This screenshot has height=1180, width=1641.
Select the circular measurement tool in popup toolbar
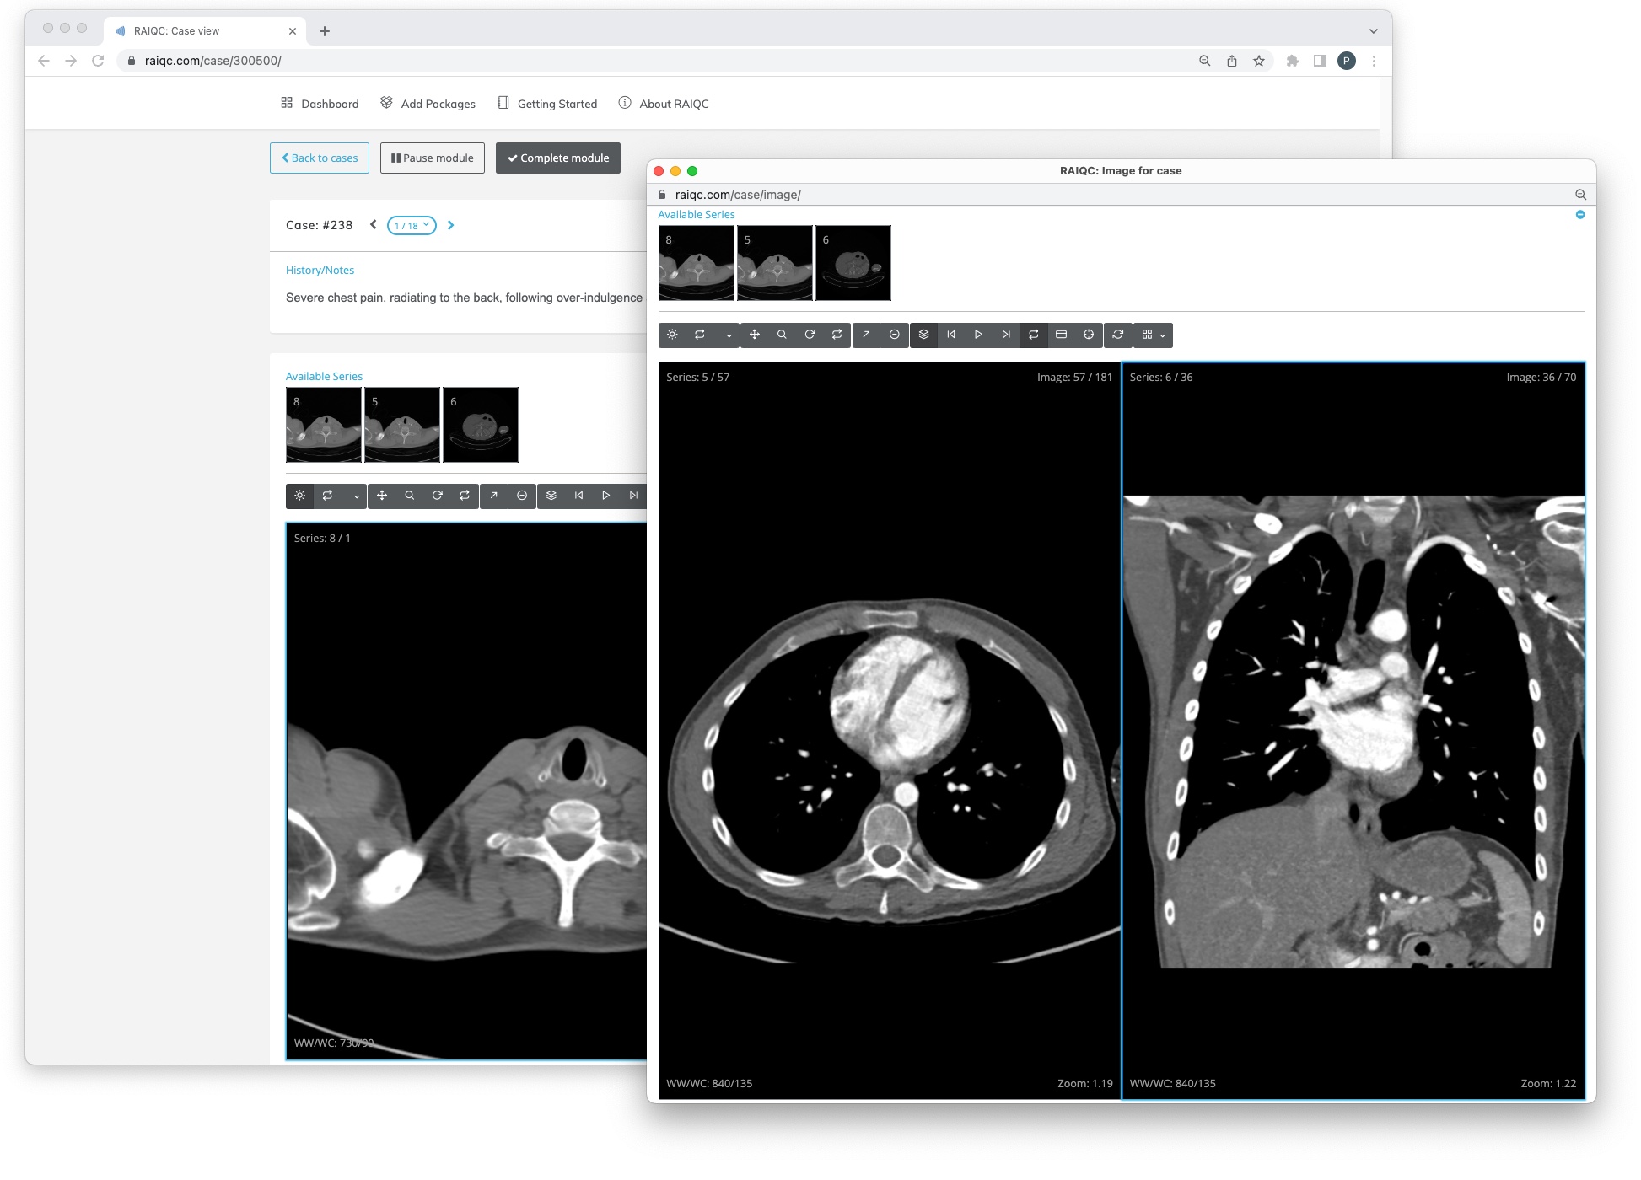coord(894,335)
